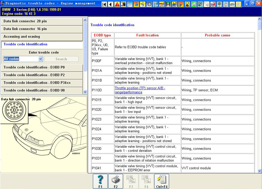Click the greyed-out F3 button
262x189 pixels.
click(x=131, y=181)
